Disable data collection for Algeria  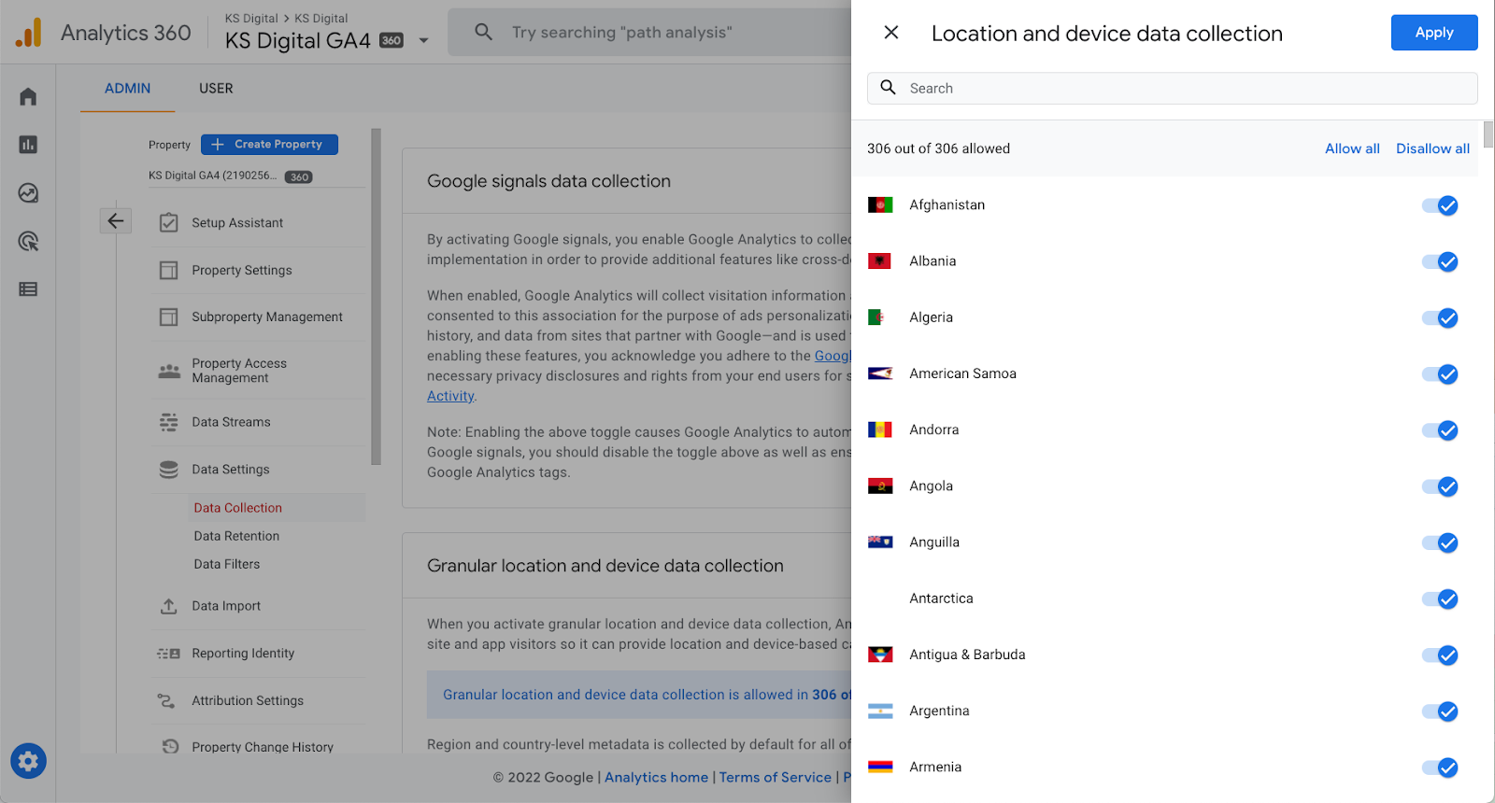click(x=1440, y=317)
